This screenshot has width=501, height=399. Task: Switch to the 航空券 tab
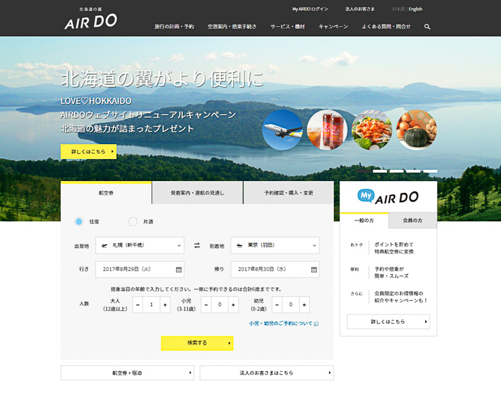tap(106, 193)
